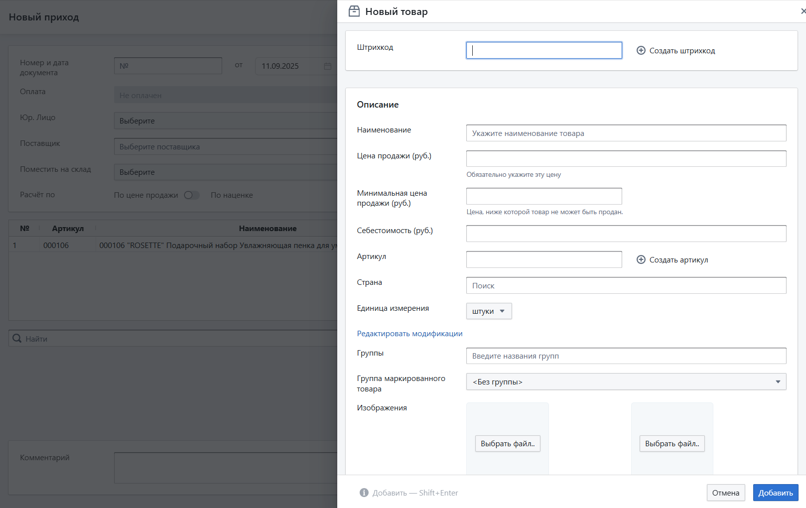Close the Новый товар panel
This screenshot has width=806, height=508.
tap(803, 11)
